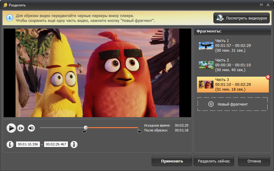This screenshot has width=274, height=171.
Task: Set end marker with right bracket button
Action: coord(74,144)
